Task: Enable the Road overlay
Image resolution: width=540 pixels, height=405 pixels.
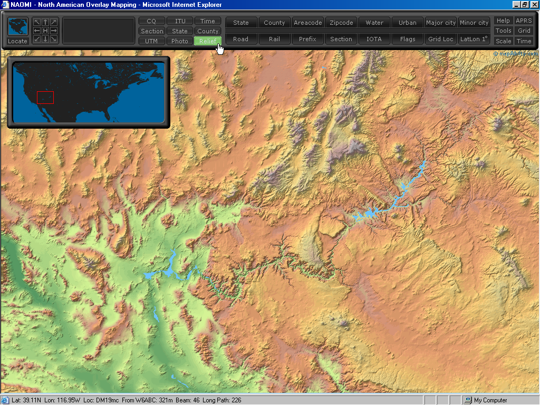Action: (x=241, y=39)
